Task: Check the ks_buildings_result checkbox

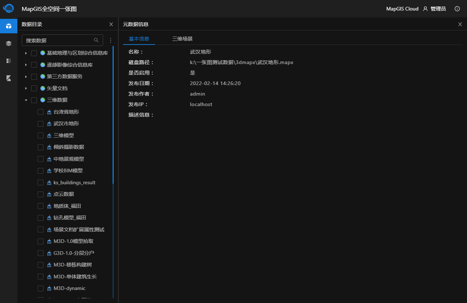Action: (x=41, y=182)
